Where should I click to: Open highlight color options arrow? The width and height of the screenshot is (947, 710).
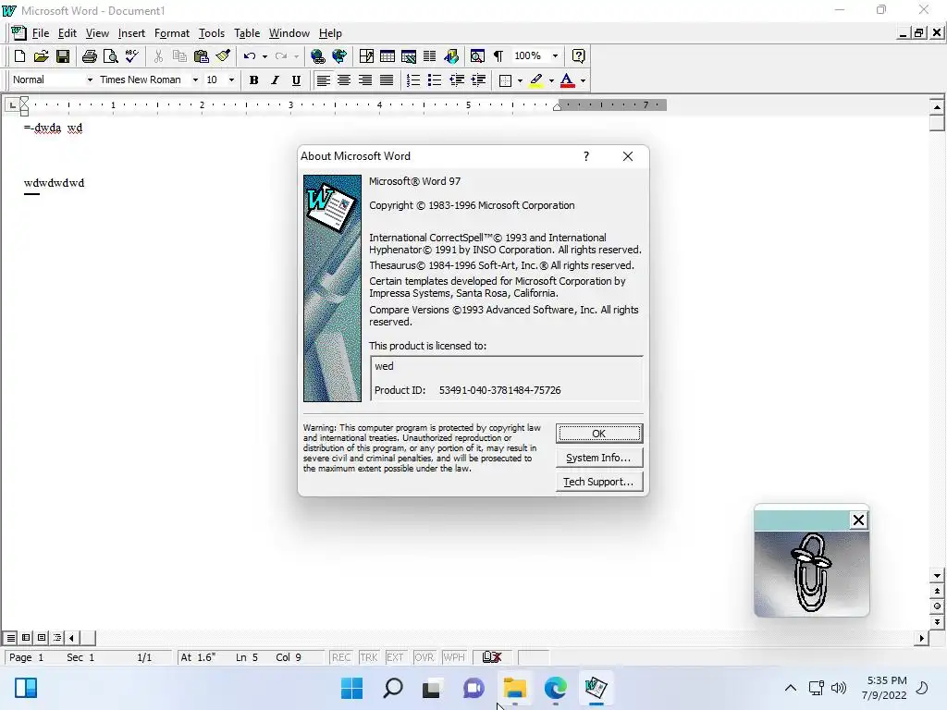(551, 80)
